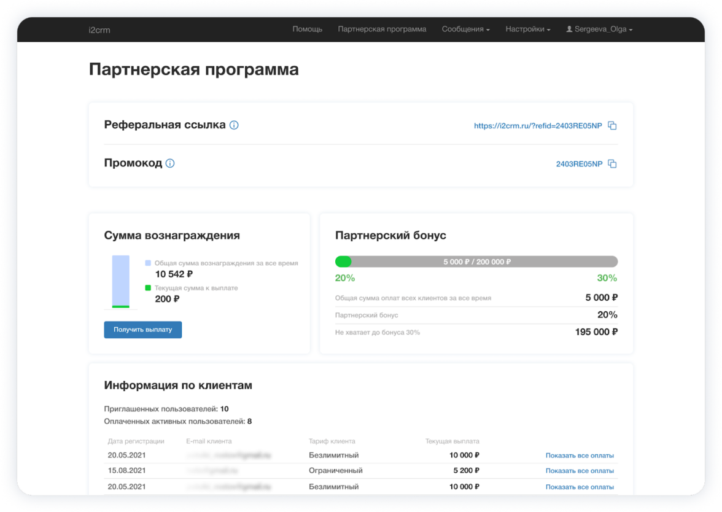Click the reward amount bar chart
The image size is (722, 512).
(120, 281)
